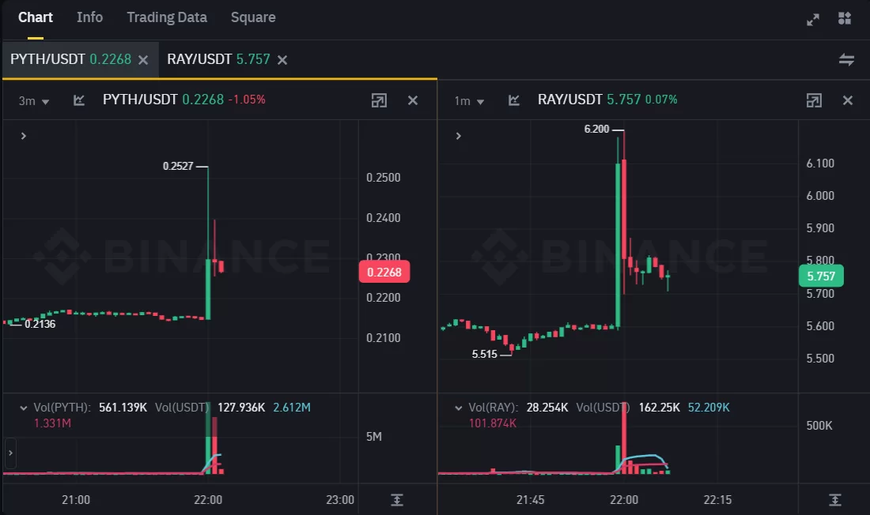This screenshot has height=515, width=870.
Task: Open the 1m interval dropdown
Action: tap(469, 101)
